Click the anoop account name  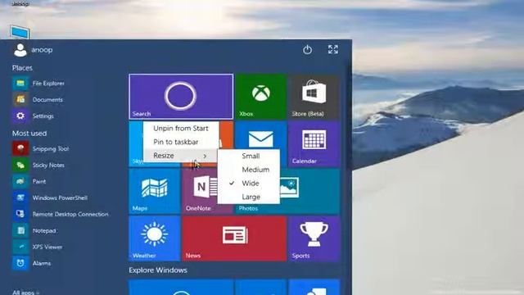[42, 50]
